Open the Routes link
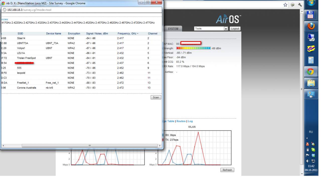The height and width of the screenshot is (181, 321). pyautogui.click(x=181, y=121)
